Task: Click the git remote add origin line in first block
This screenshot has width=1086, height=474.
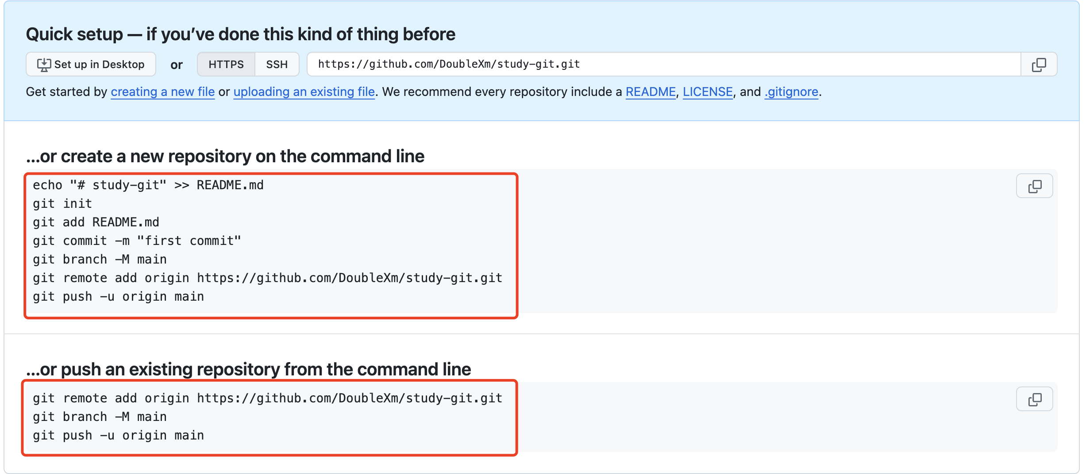Action: pos(267,278)
